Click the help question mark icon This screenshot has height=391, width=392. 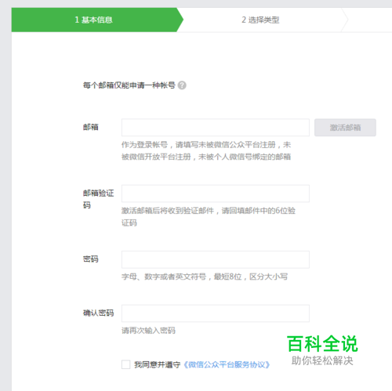pos(182,85)
